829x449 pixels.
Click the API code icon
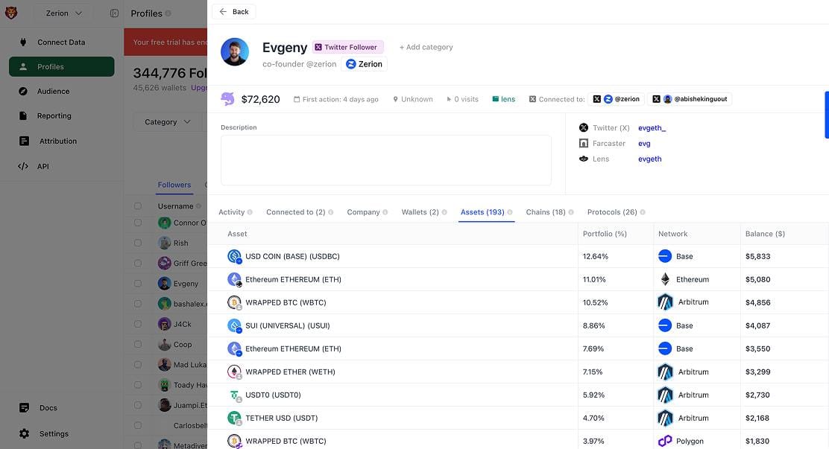[23, 166]
